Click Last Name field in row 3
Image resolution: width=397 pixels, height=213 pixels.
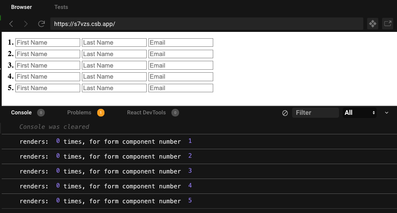[114, 65]
